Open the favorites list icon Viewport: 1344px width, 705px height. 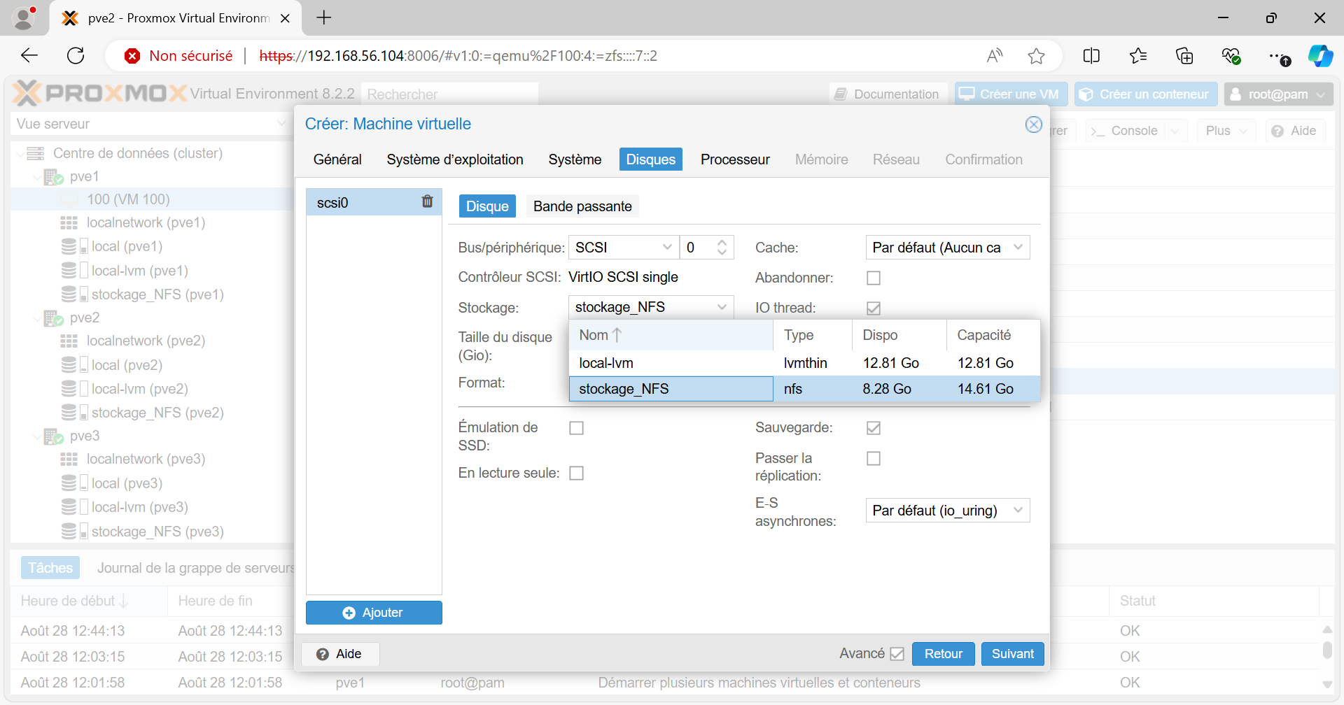point(1138,56)
